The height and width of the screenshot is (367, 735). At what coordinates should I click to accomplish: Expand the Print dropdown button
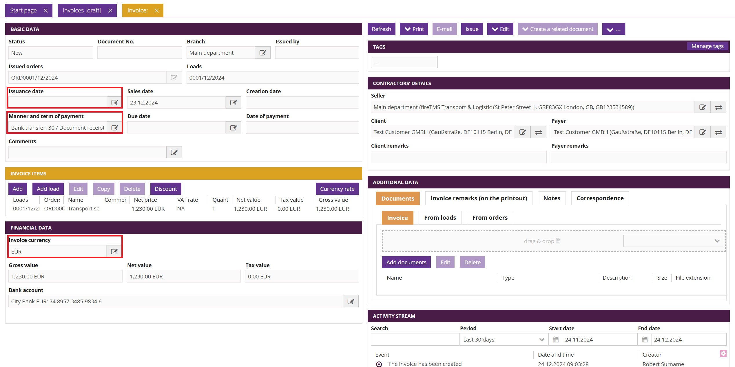click(414, 29)
